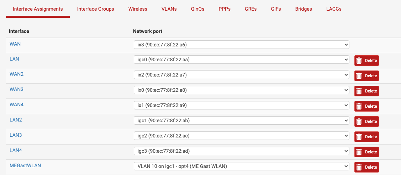Switch to the VLANs tab
Screen dimensions: 401x175
tap(169, 9)
